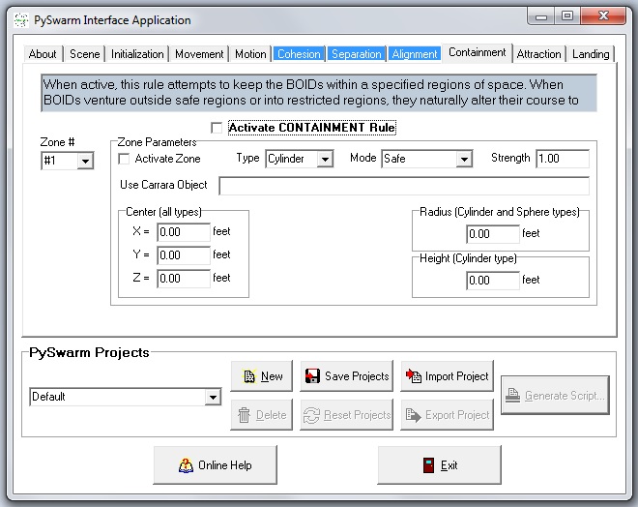Click the Delete trash can icon
This screenshot has width=638, height=507.
[245, 415]
